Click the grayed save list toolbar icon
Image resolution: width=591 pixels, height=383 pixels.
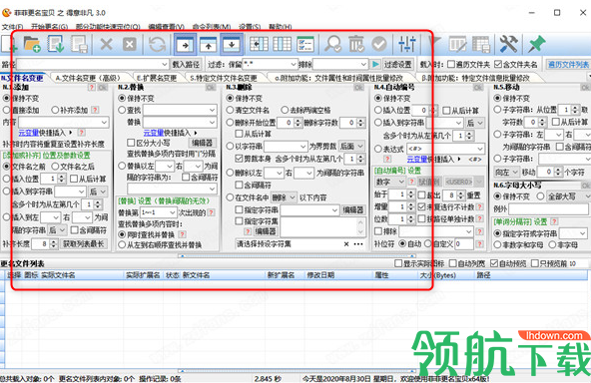[x=80, y=44]
